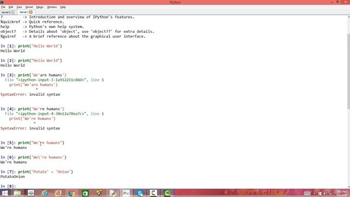The image size is (350, 197).
Task: Open Google Chrome from the taskbar
Action: 72,193
